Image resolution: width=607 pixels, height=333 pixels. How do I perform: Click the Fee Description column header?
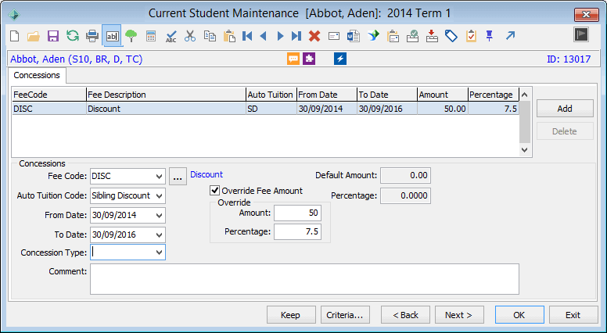pos(166,95)
